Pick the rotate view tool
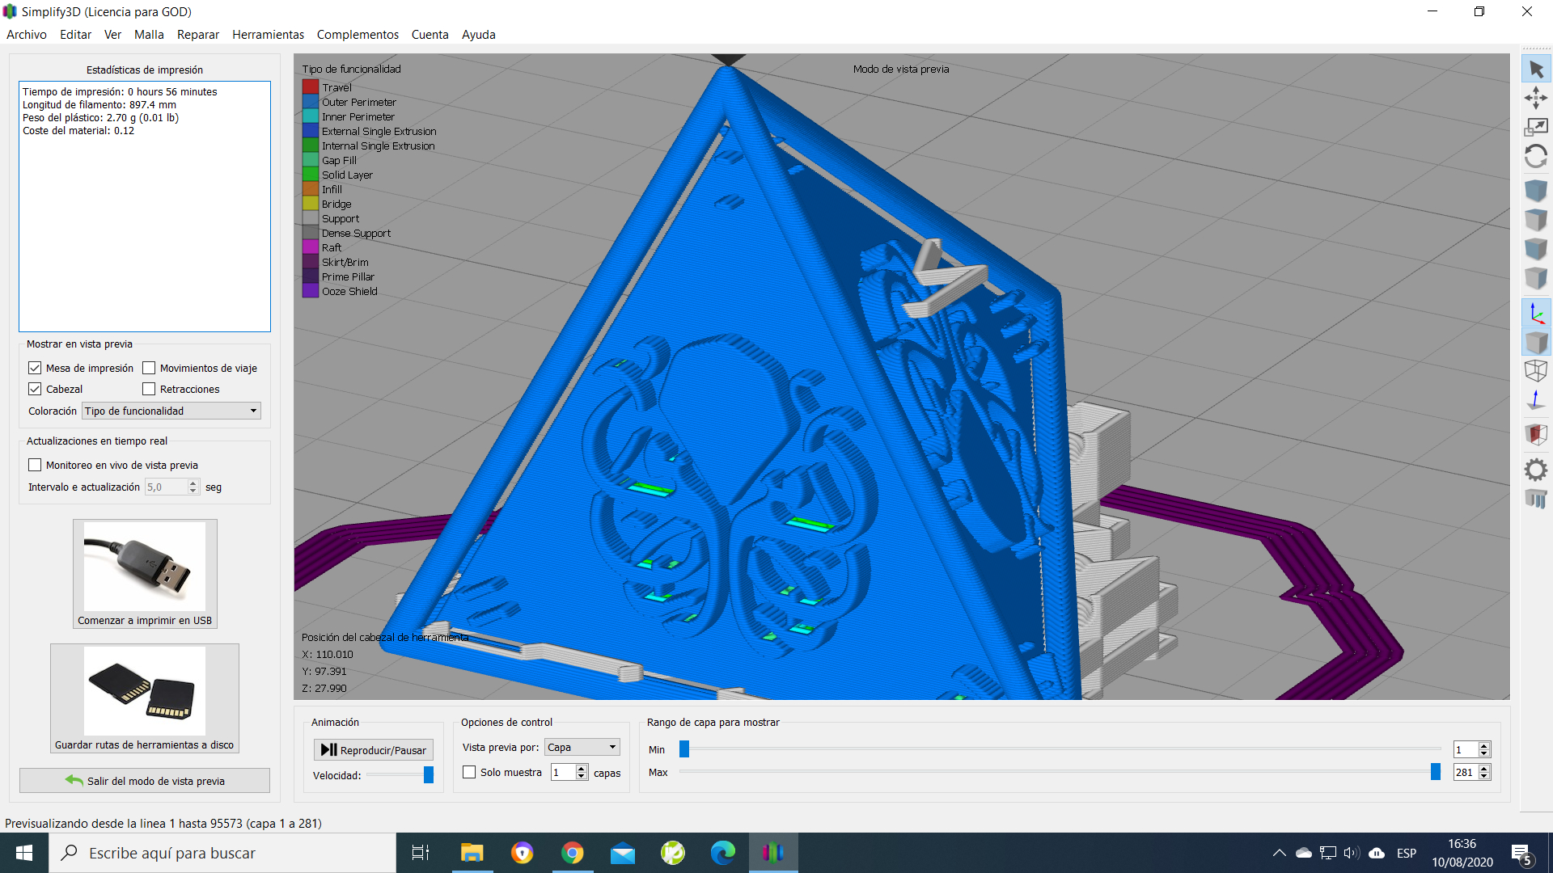Image resolution: width=1553 pixels, height=873 pixels. pos(1536,156)
